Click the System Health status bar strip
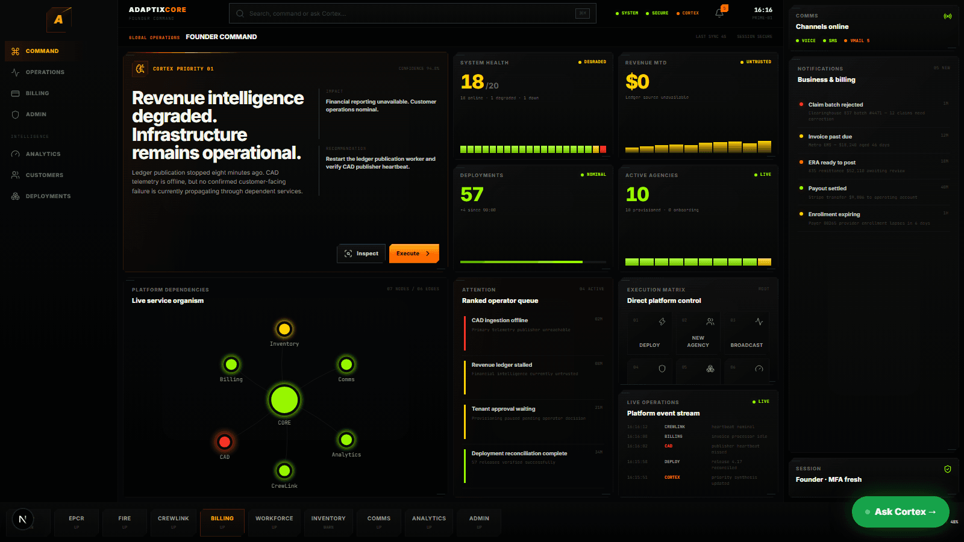 (533, 149)
